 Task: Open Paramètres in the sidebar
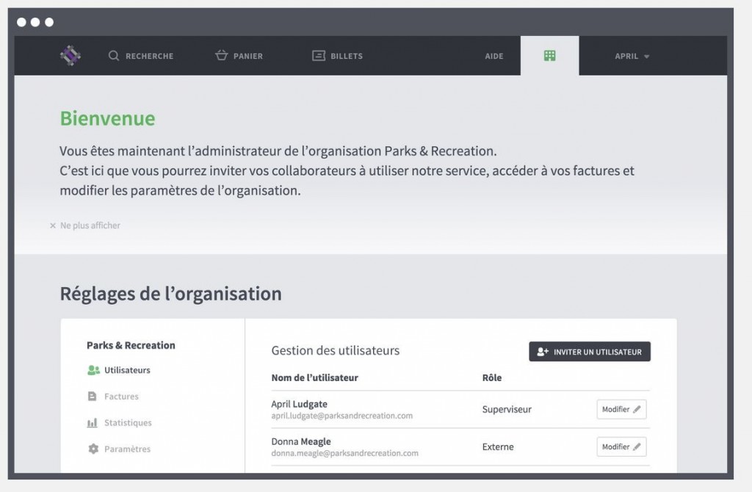[120, 449]
